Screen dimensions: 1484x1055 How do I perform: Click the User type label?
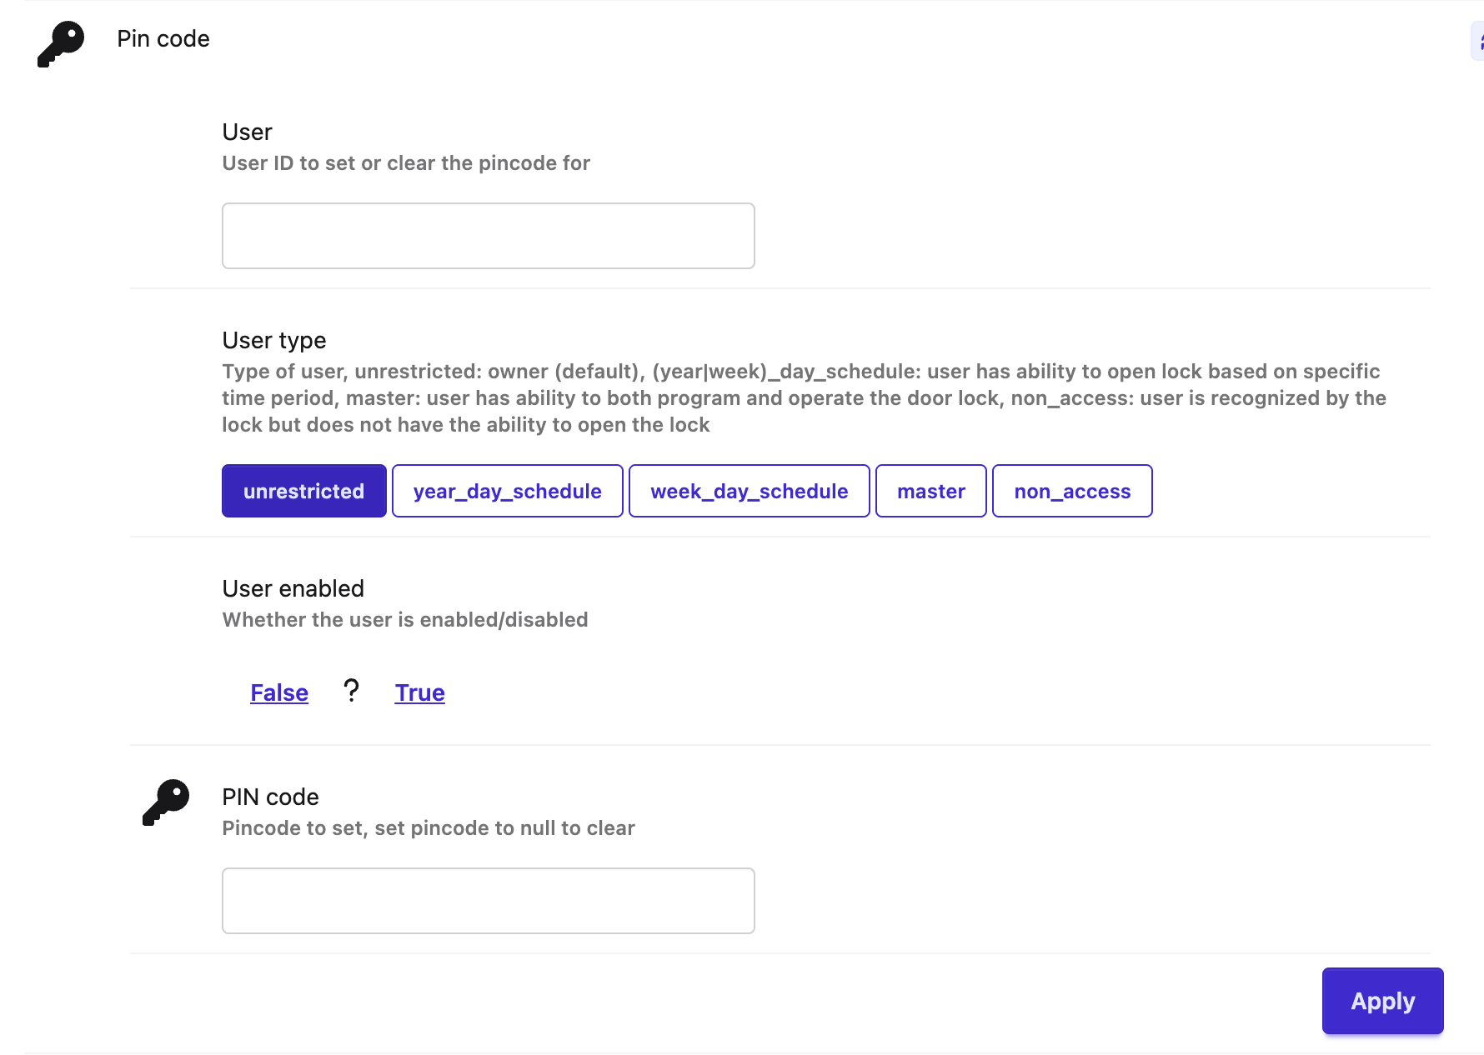[273, 341]
